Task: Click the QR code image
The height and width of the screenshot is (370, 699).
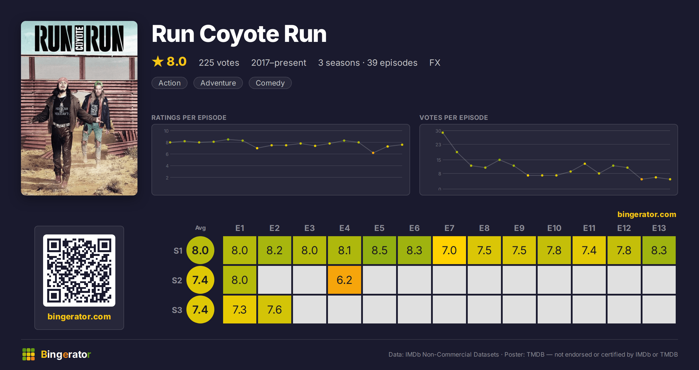Action: click(79, 271)
